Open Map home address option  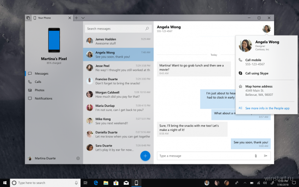pos(266,91)
